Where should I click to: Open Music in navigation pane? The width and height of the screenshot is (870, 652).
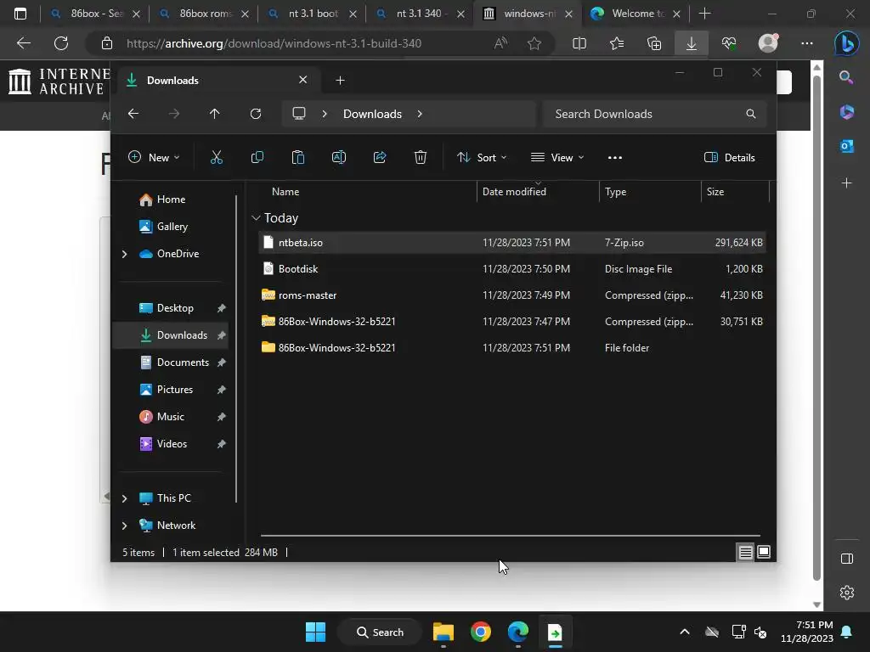pos(170,417)
